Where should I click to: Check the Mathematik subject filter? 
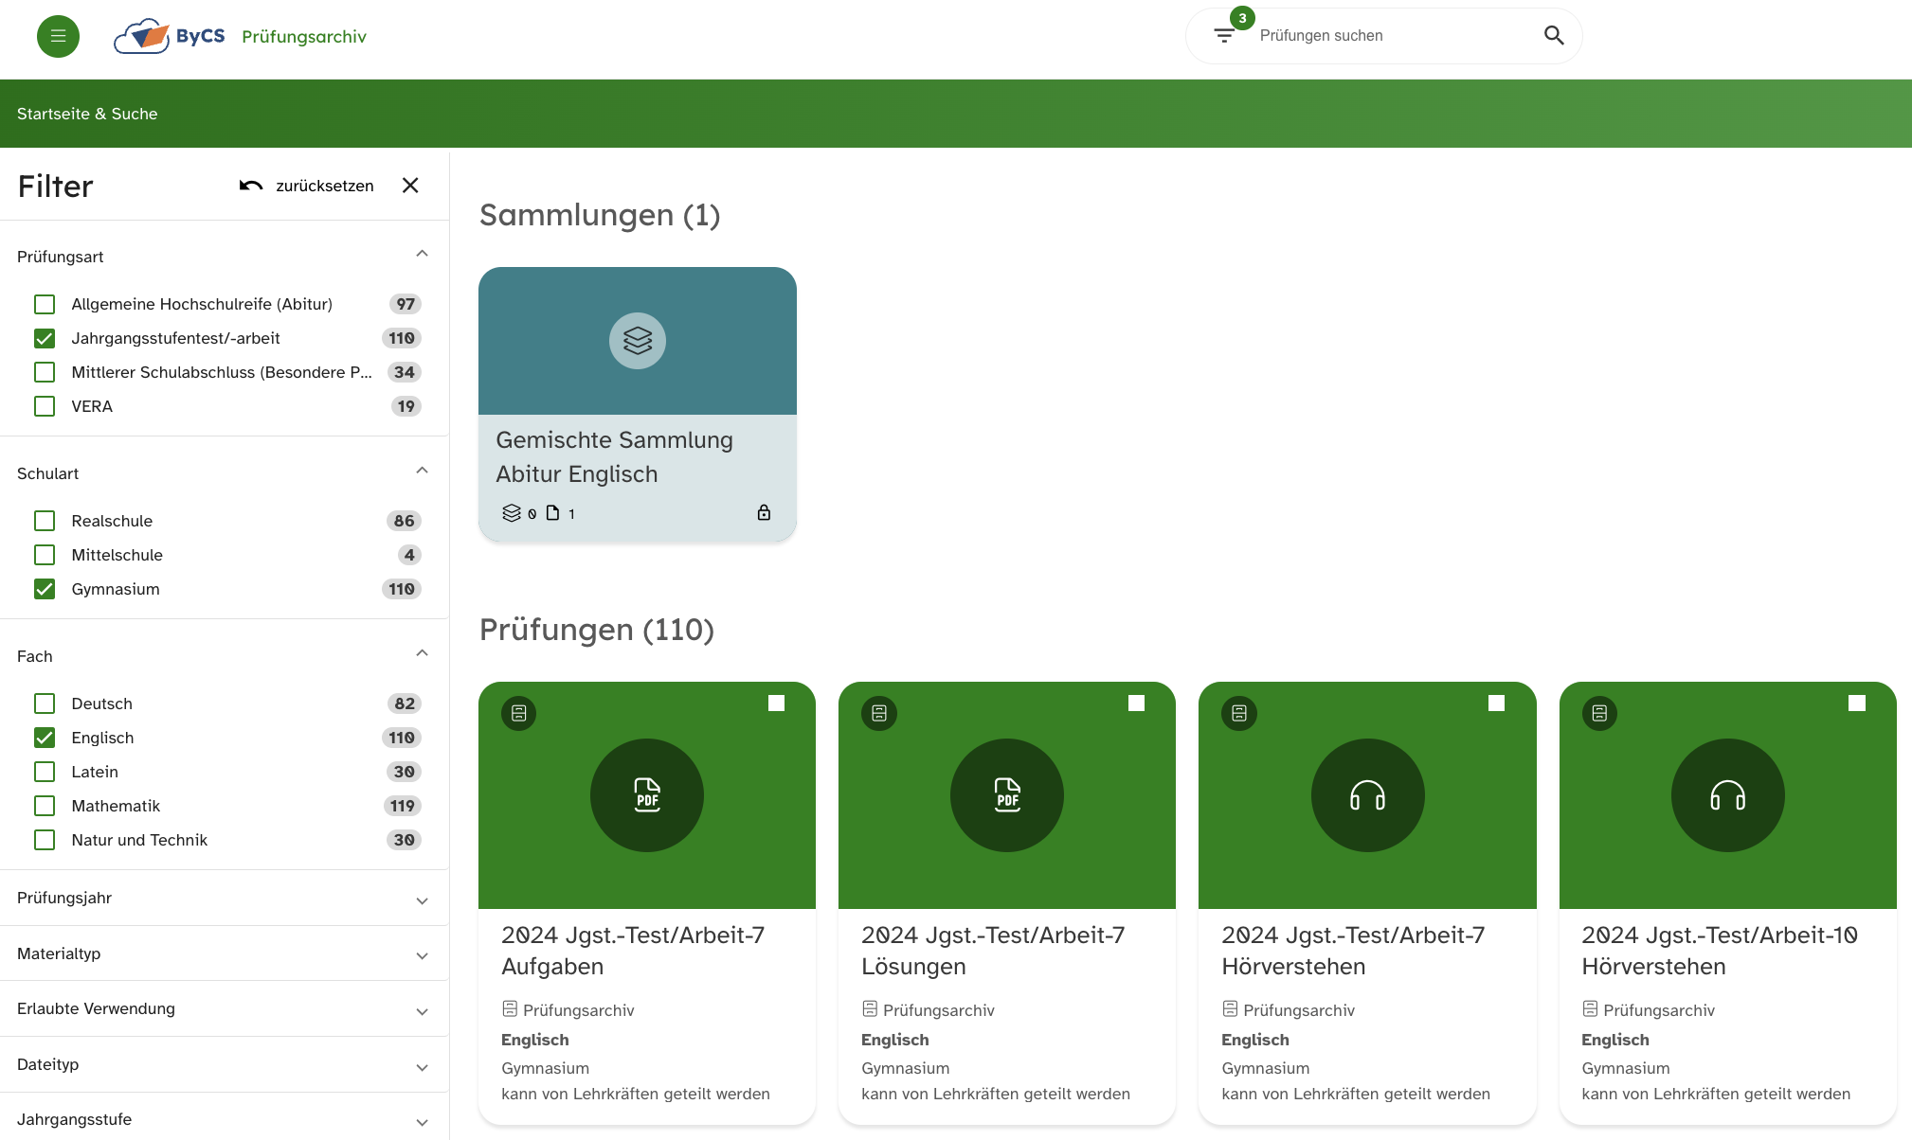[45, 806]
